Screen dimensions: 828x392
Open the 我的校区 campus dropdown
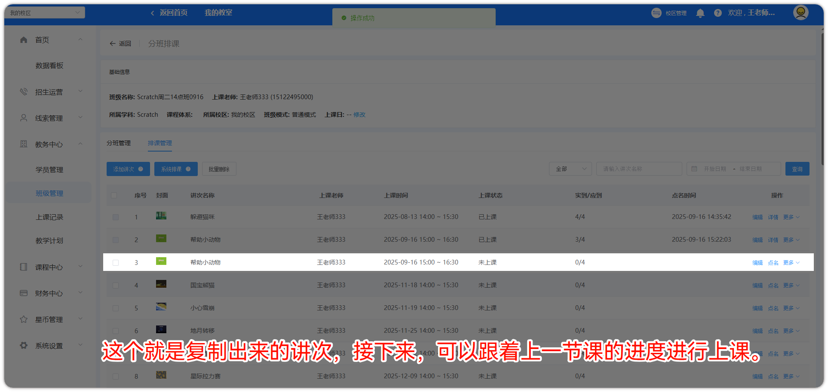coord(45,12)
